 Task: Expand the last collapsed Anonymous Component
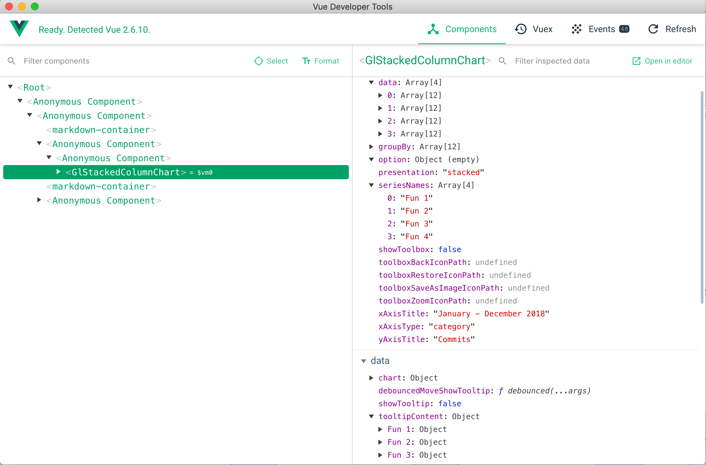pyautogui.click(x=39, y=200)
